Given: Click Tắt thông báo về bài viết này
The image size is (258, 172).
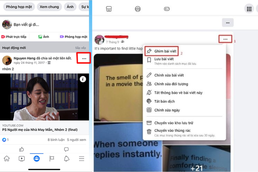Looking at the screenshot, I should [x=184, y=93].
